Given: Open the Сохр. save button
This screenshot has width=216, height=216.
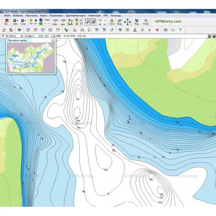Looking at the screenshot, I should click(x=23, y=22).
